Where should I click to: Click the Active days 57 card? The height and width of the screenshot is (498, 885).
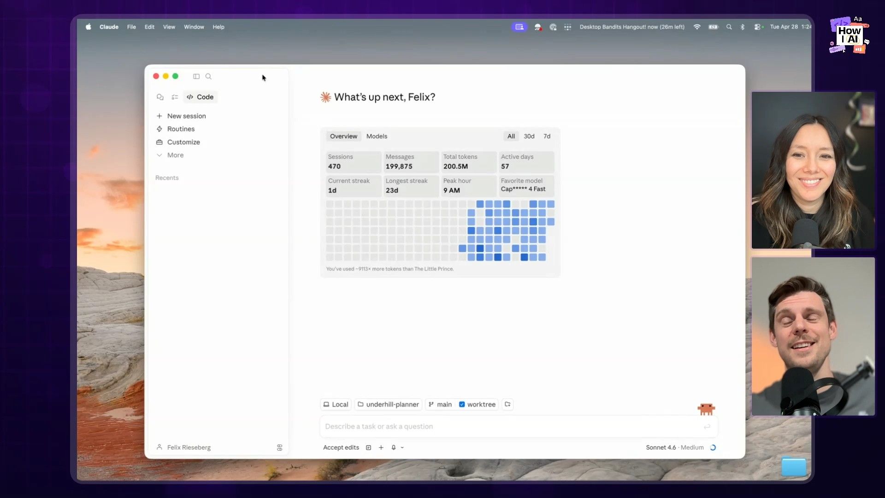point(526,162)
